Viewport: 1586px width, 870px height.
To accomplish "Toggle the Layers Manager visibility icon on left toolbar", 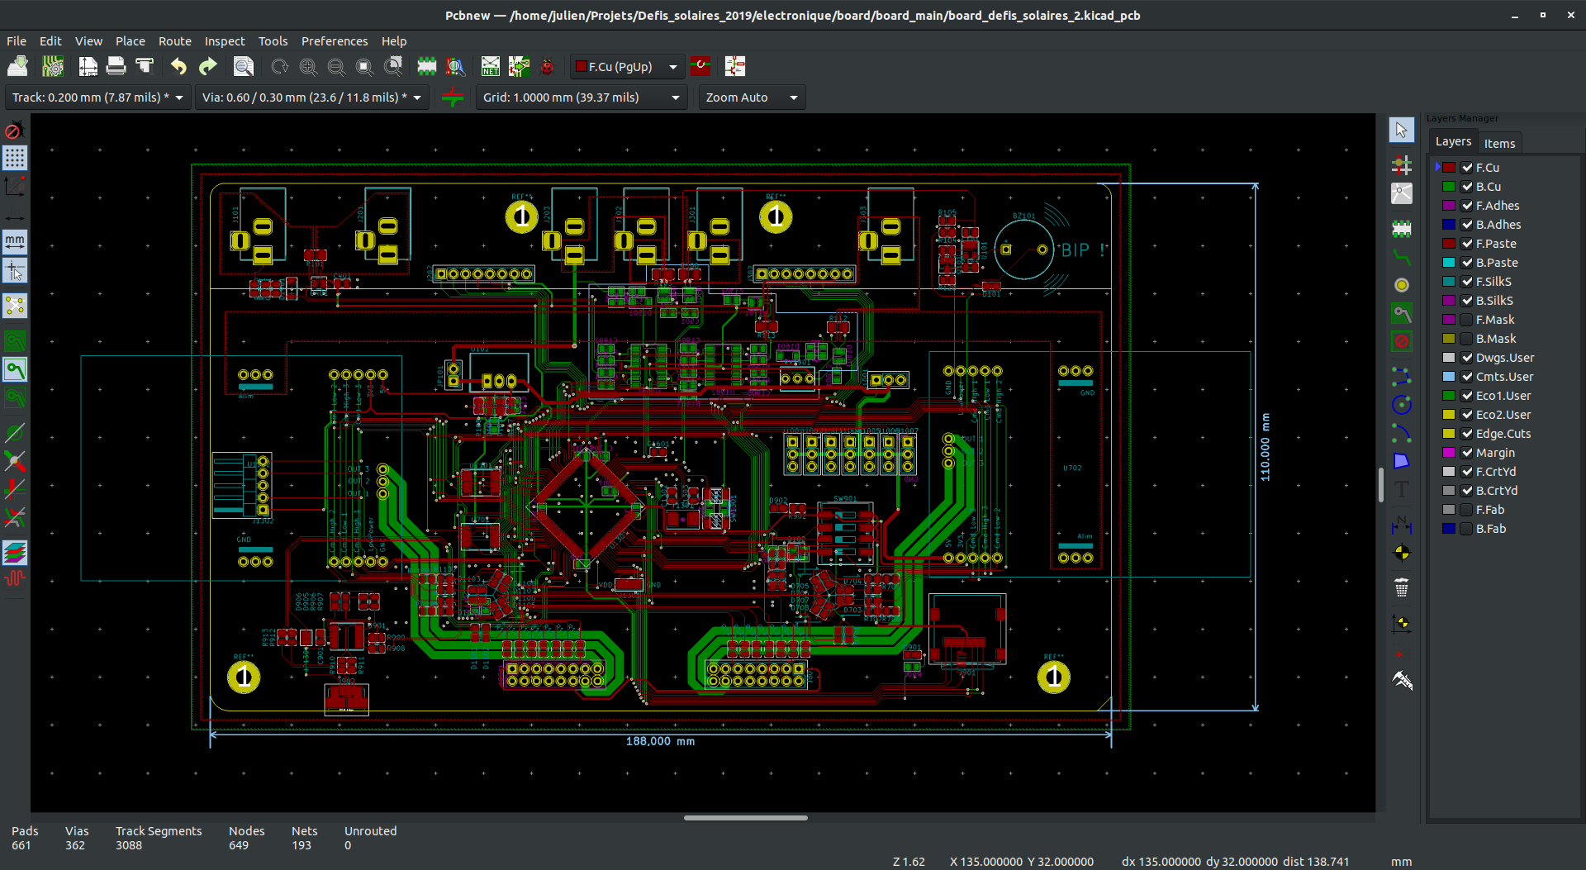I will coord(15,552).
